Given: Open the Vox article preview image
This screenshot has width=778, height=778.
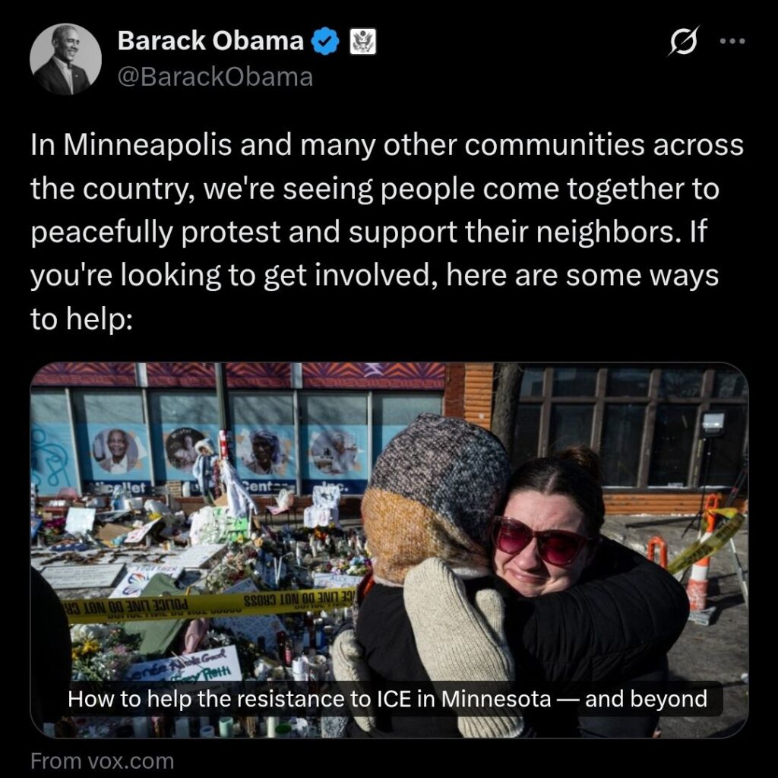Looking at the screenshot, I should tap(389, 550).
